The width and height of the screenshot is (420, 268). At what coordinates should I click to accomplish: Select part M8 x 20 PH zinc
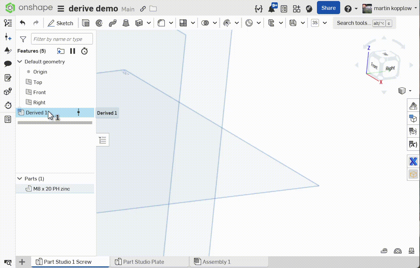[x=55, y=189]
